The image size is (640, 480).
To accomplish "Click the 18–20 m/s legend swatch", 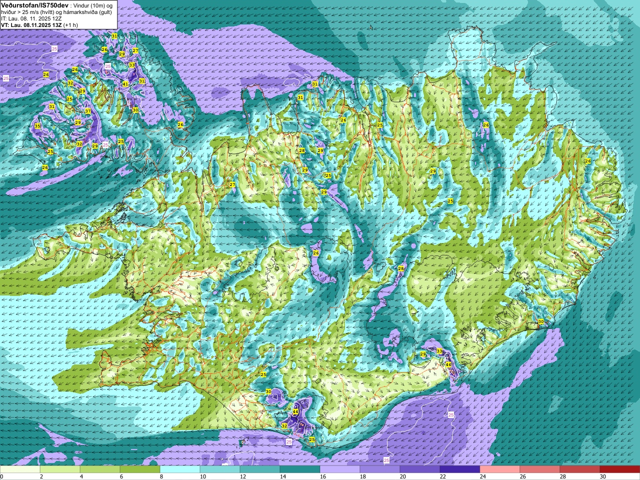I will point(380,469).
